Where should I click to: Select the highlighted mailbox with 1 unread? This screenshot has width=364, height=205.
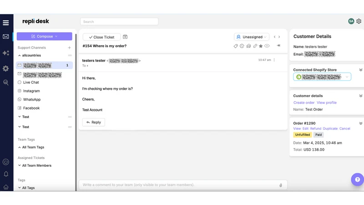(x=44, y=65)
